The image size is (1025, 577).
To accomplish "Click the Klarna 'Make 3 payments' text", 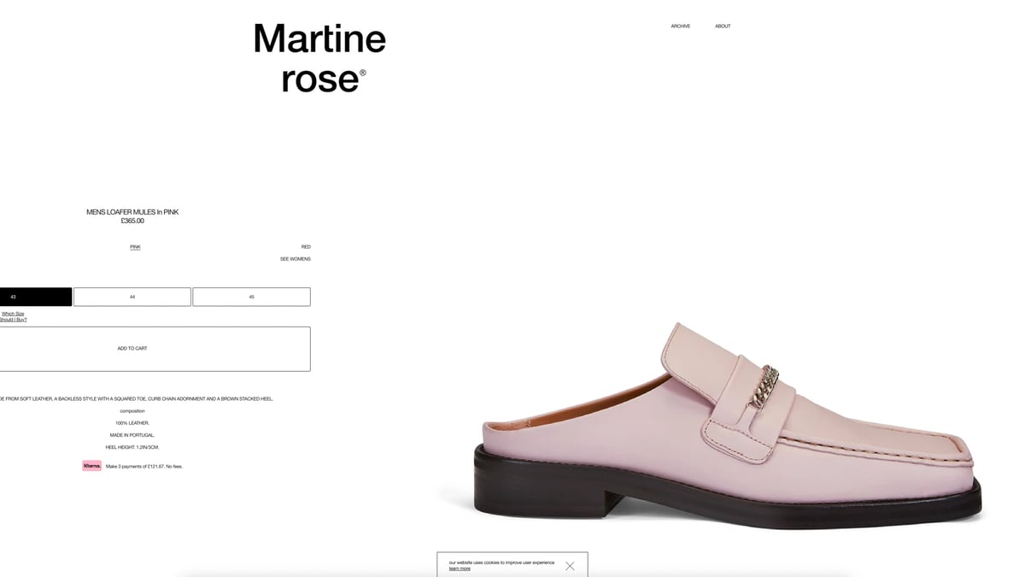I will pyautogui.click(x=144, y=467).
